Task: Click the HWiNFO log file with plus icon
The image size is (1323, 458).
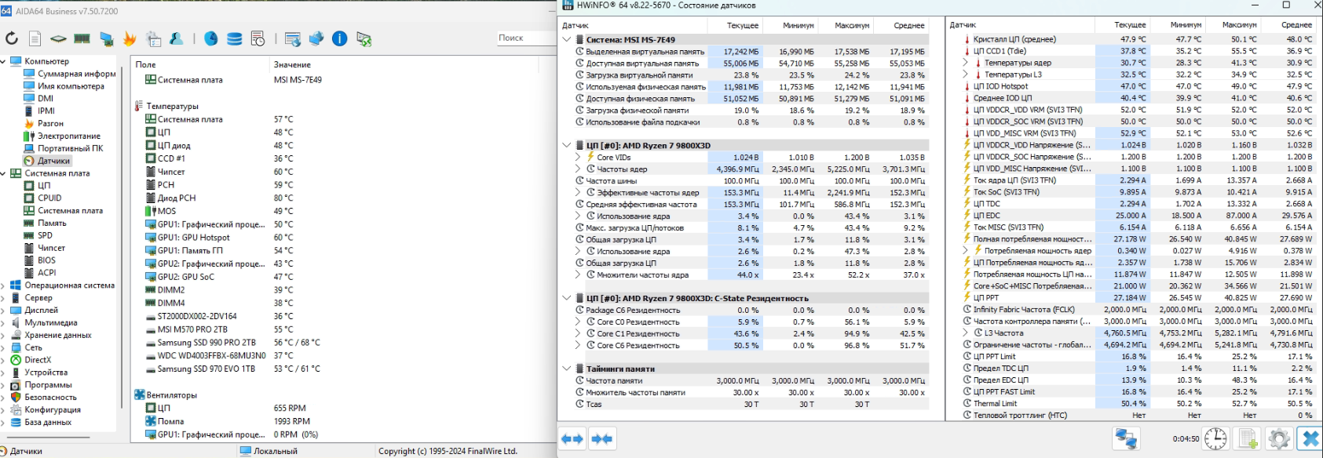Action: (x=1248, y=439)
